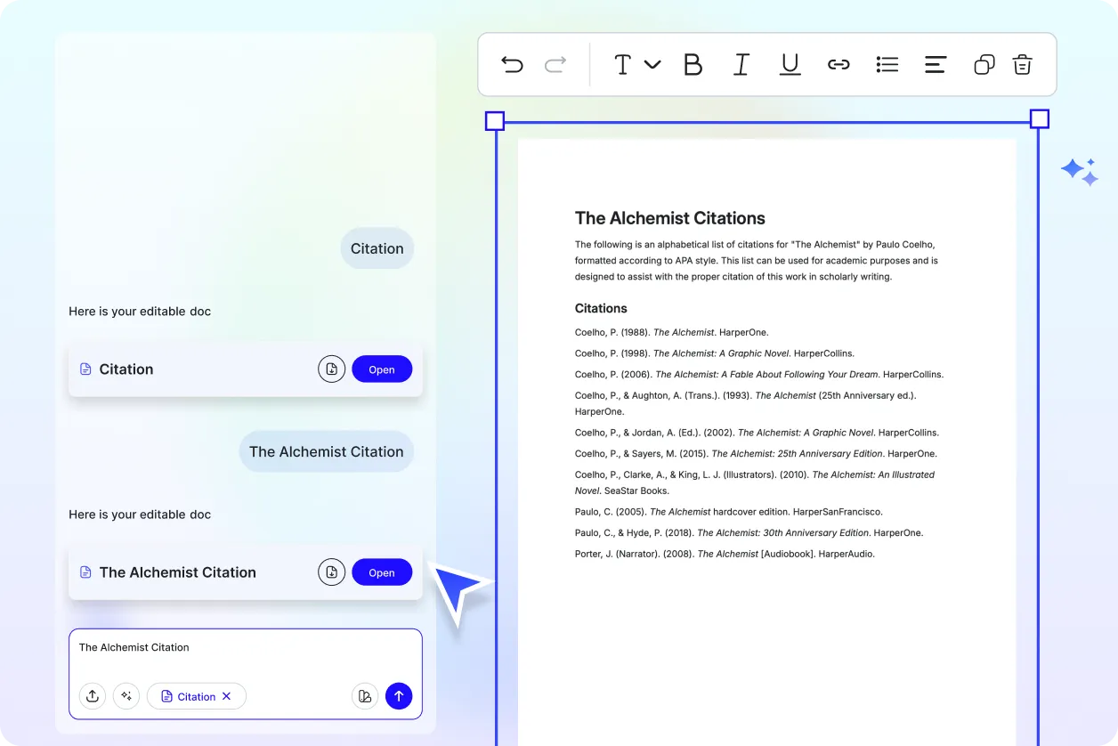Click the Coelho & Jordan (2002) citation

[757, 433]
